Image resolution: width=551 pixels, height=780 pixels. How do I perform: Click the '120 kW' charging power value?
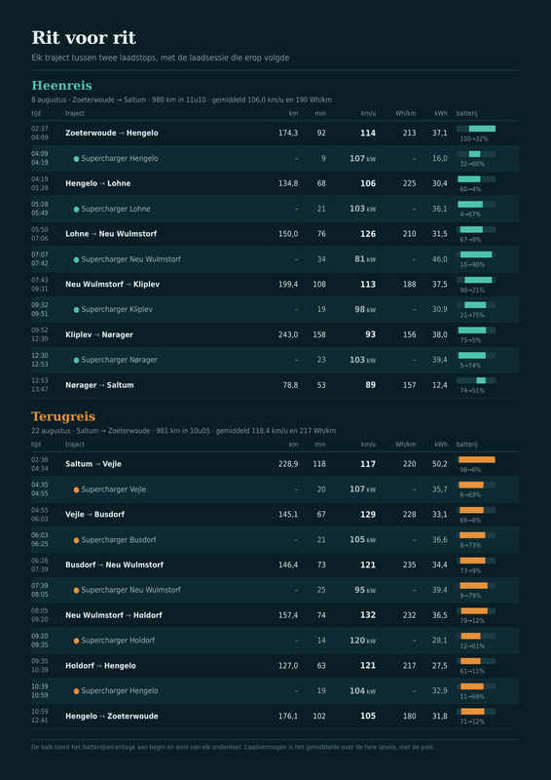pos(363,641)
